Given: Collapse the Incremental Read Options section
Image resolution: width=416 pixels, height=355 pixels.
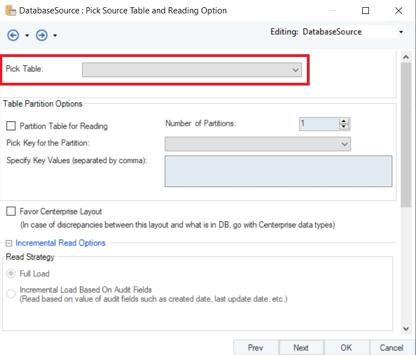Looking at the screenshot, I should tap(10, 243).
